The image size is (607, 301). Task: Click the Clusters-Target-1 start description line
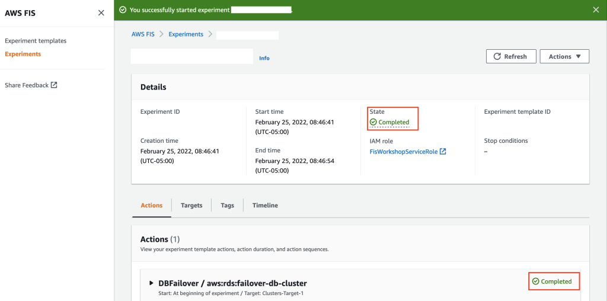tap(231, 293)
